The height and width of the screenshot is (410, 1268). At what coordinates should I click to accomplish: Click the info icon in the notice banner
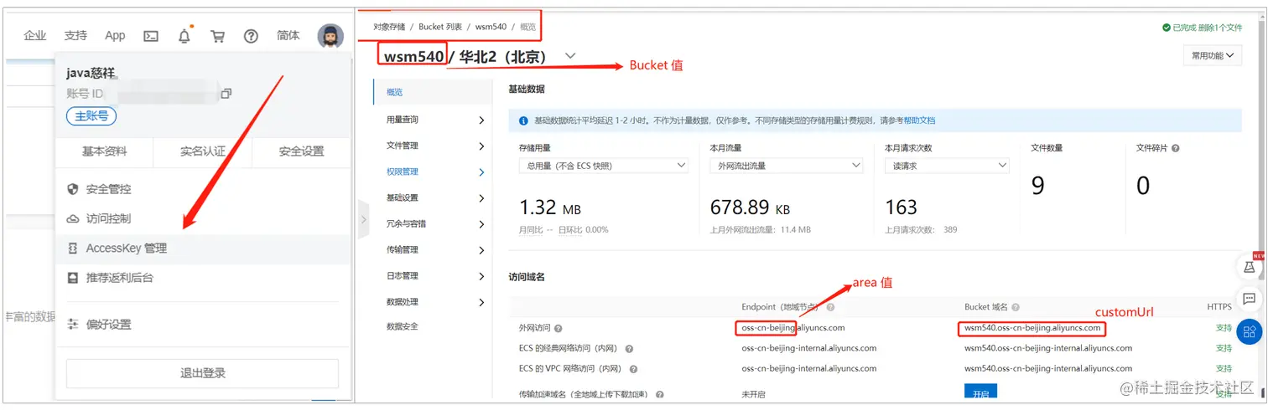coord(524,120)
